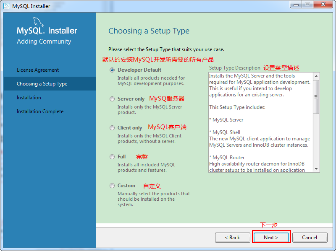The width and height of the screenshot is (336, 251).
Task: Select the Developer Default setup type
Action: [112, 70]
